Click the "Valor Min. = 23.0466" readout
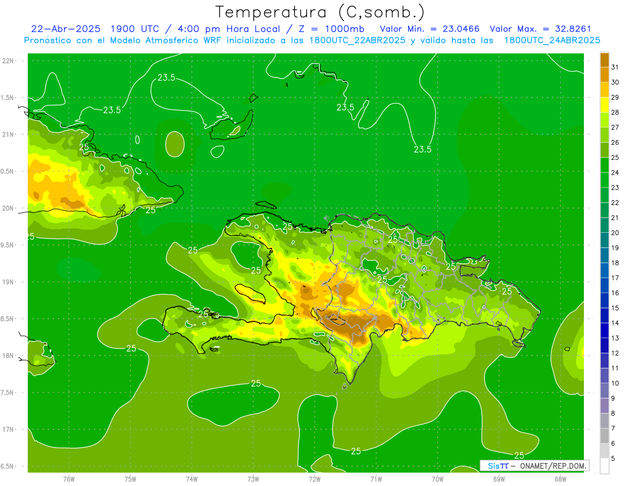Image resolution: width=629 pixels, height=486 pixels. click(x=429, y=29)
